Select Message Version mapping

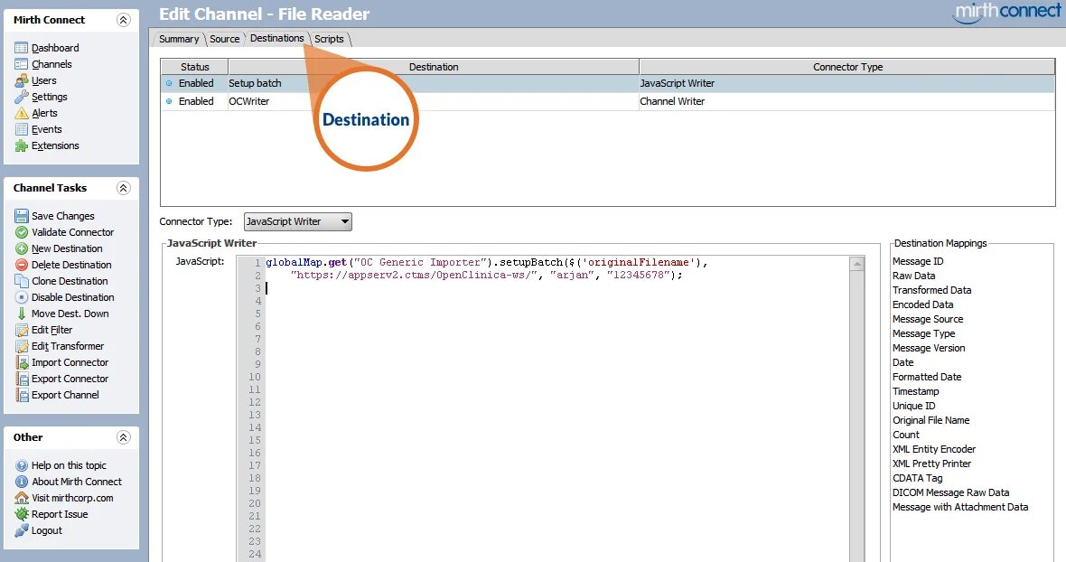[929, 348]
